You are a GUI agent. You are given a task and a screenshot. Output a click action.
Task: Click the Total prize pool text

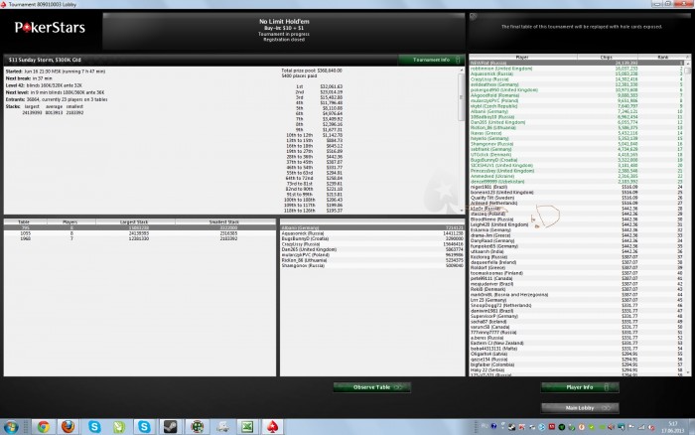[x=312, y=71]
